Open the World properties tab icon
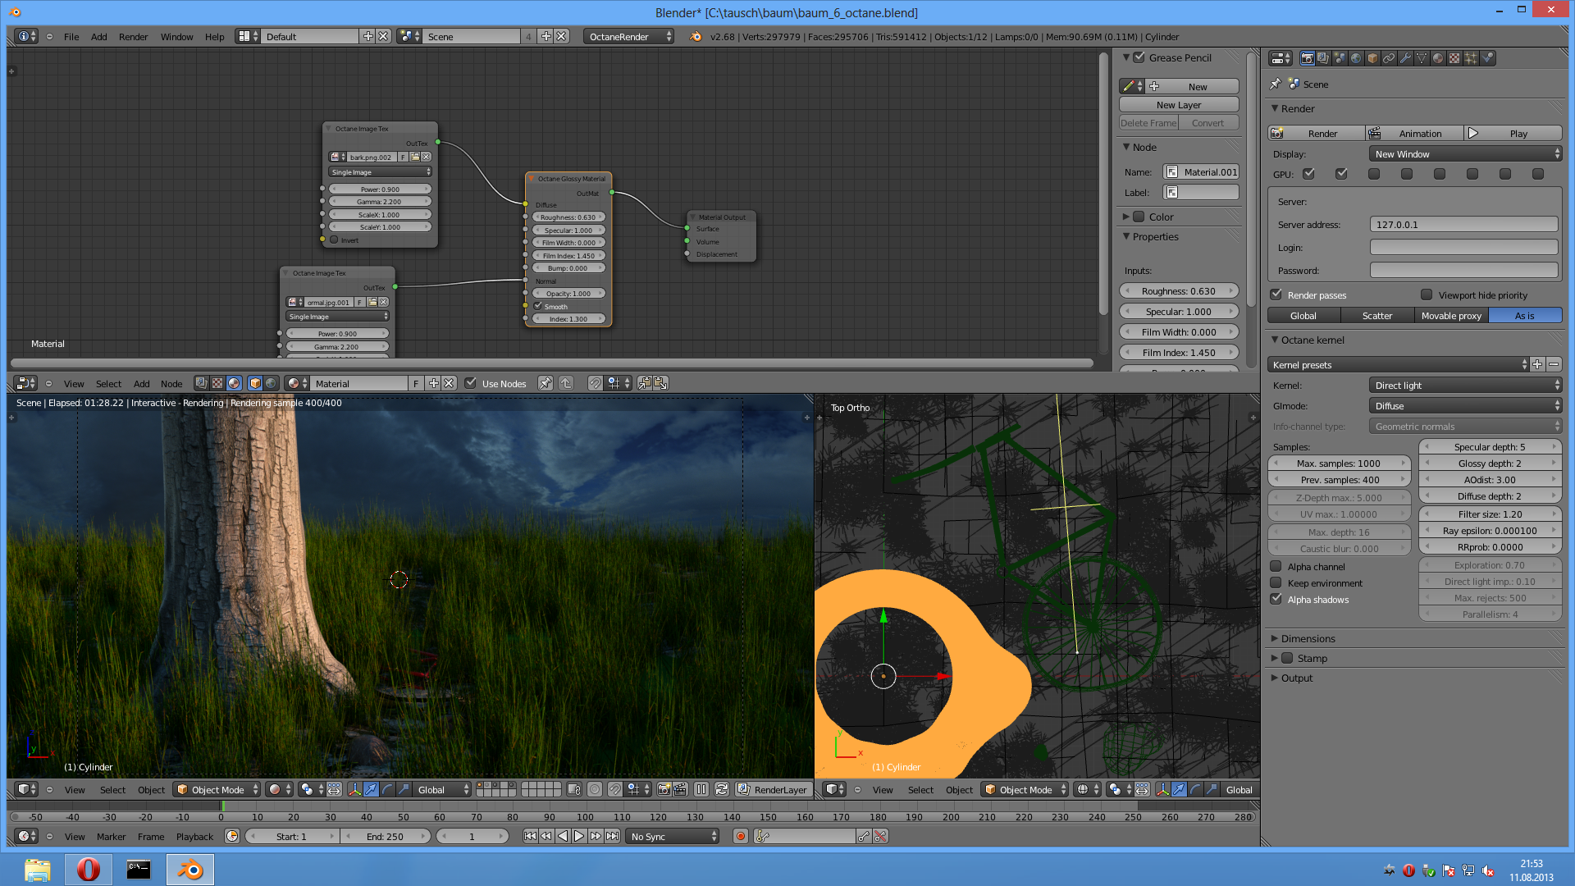Image resolution: width=1575 pixels, height=886 pixels. point(1356,58)
